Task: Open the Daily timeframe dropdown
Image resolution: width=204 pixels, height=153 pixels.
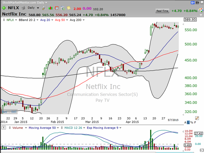Action: pos(38,8)
